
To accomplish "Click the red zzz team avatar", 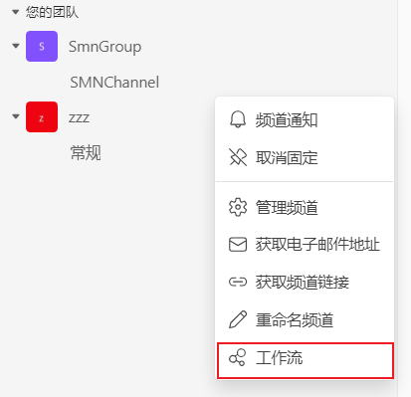I will pyautogui.click(x=42, y=117).
